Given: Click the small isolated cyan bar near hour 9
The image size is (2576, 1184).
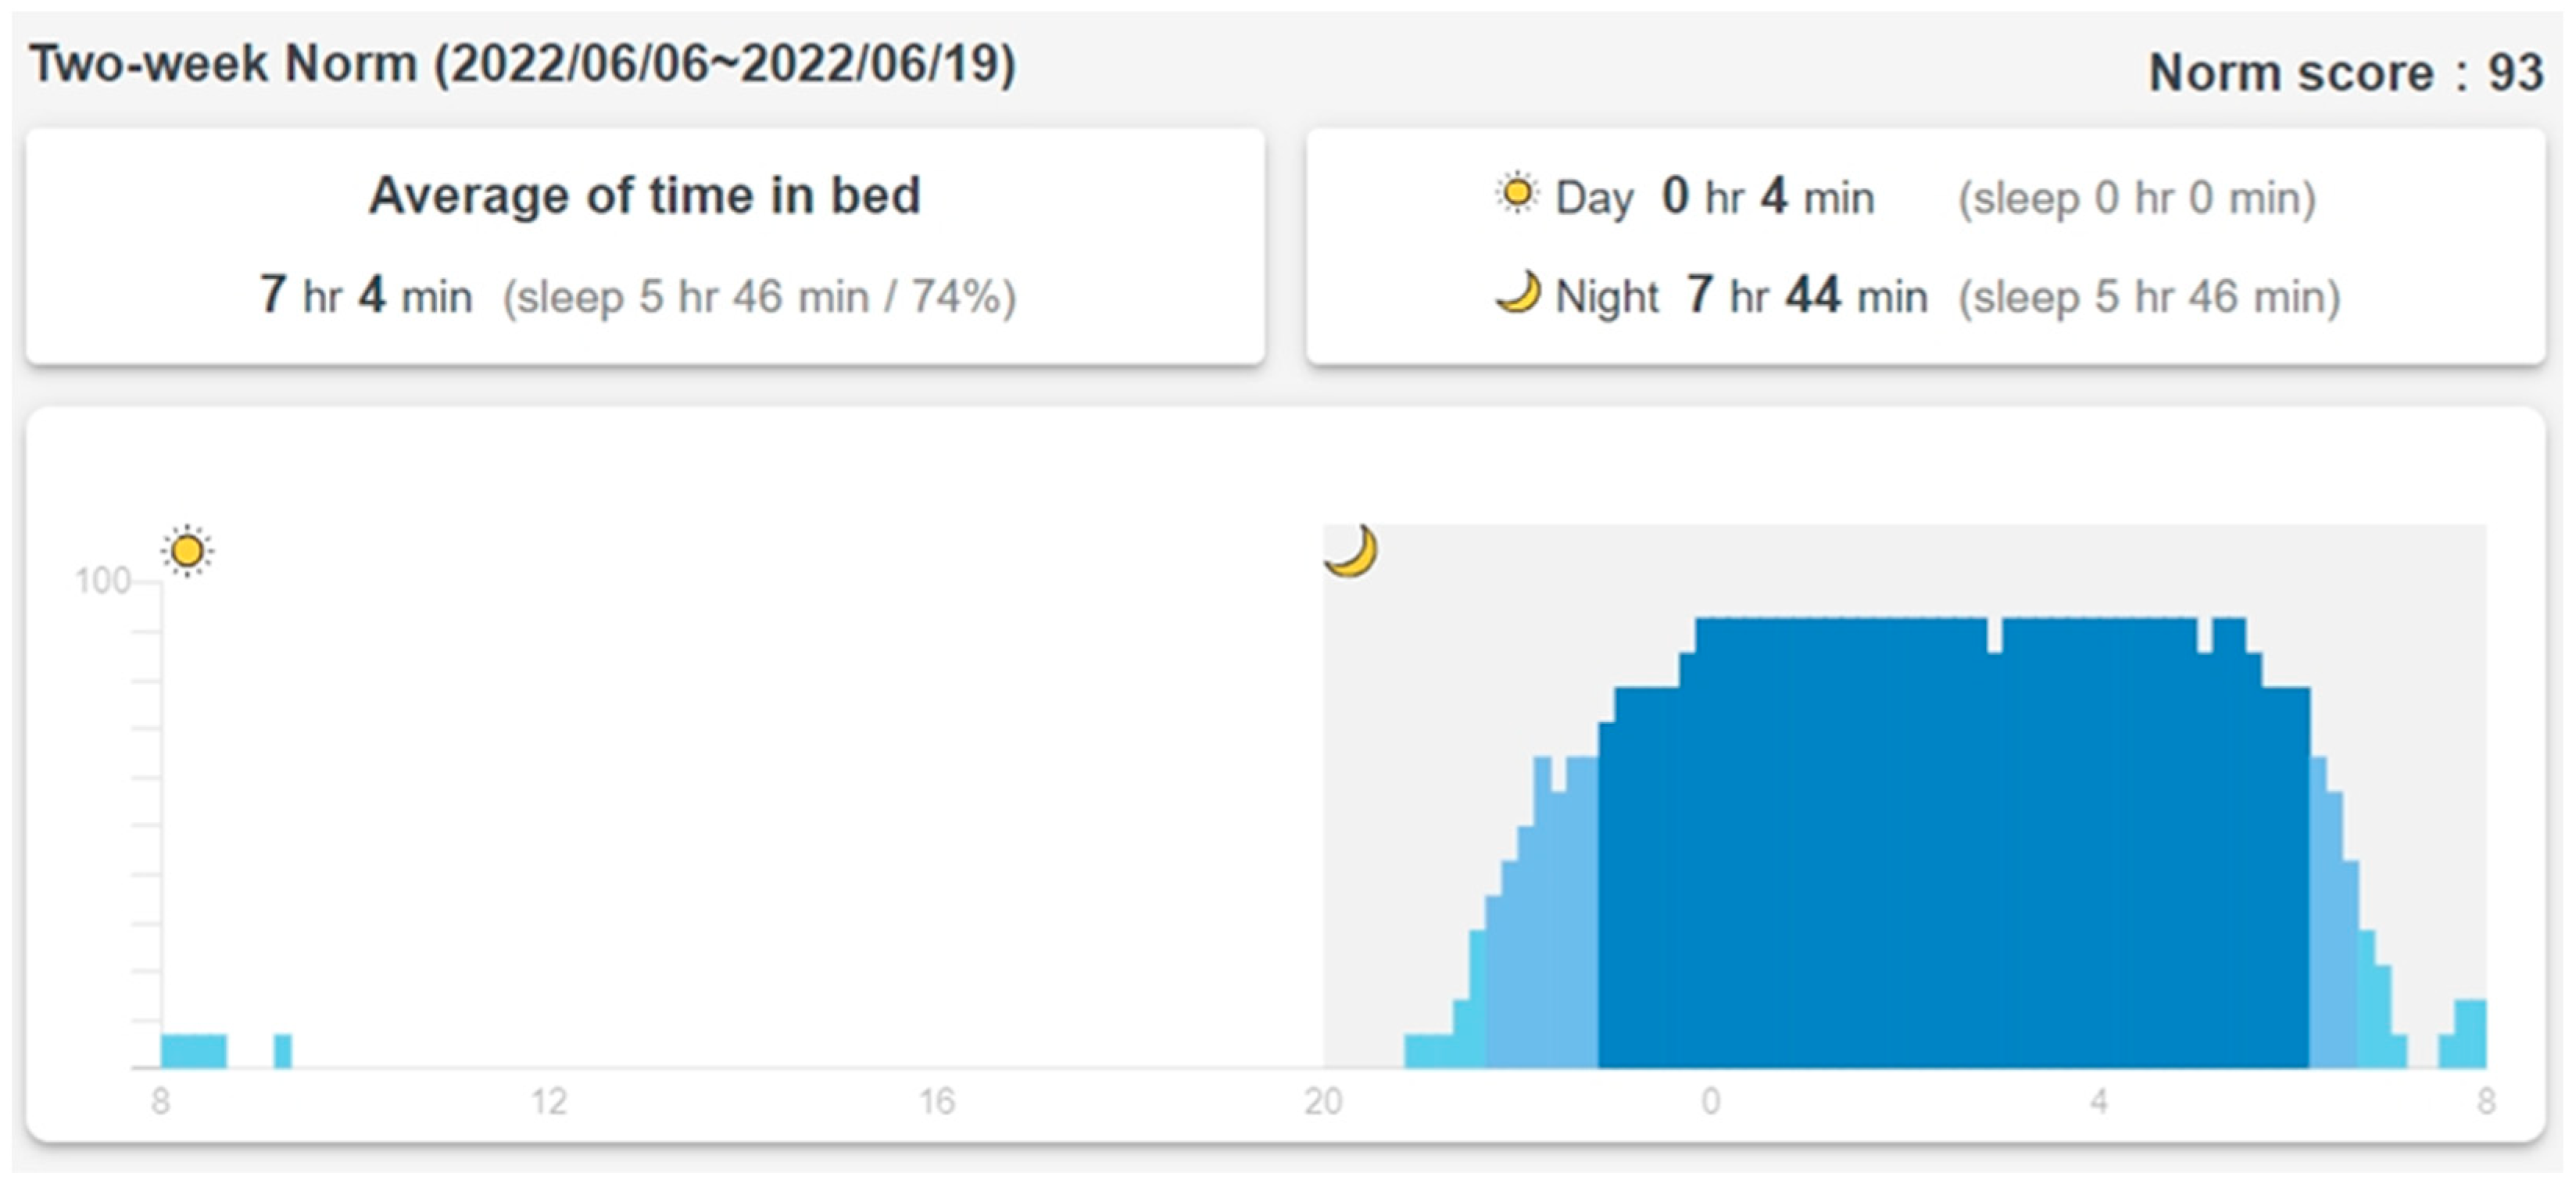Looking at the screenshot, I should pos(283,1051).
